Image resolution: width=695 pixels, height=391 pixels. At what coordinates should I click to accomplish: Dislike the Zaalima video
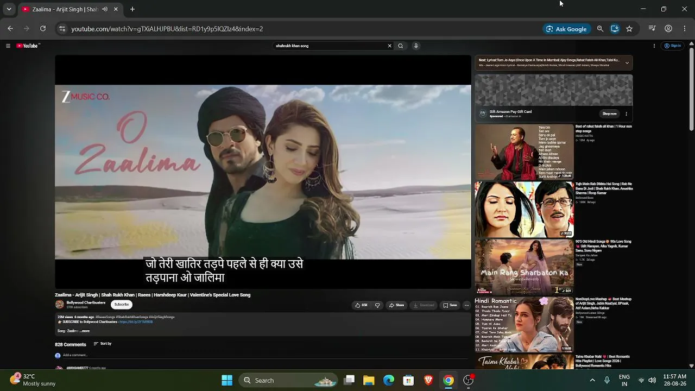377,305
